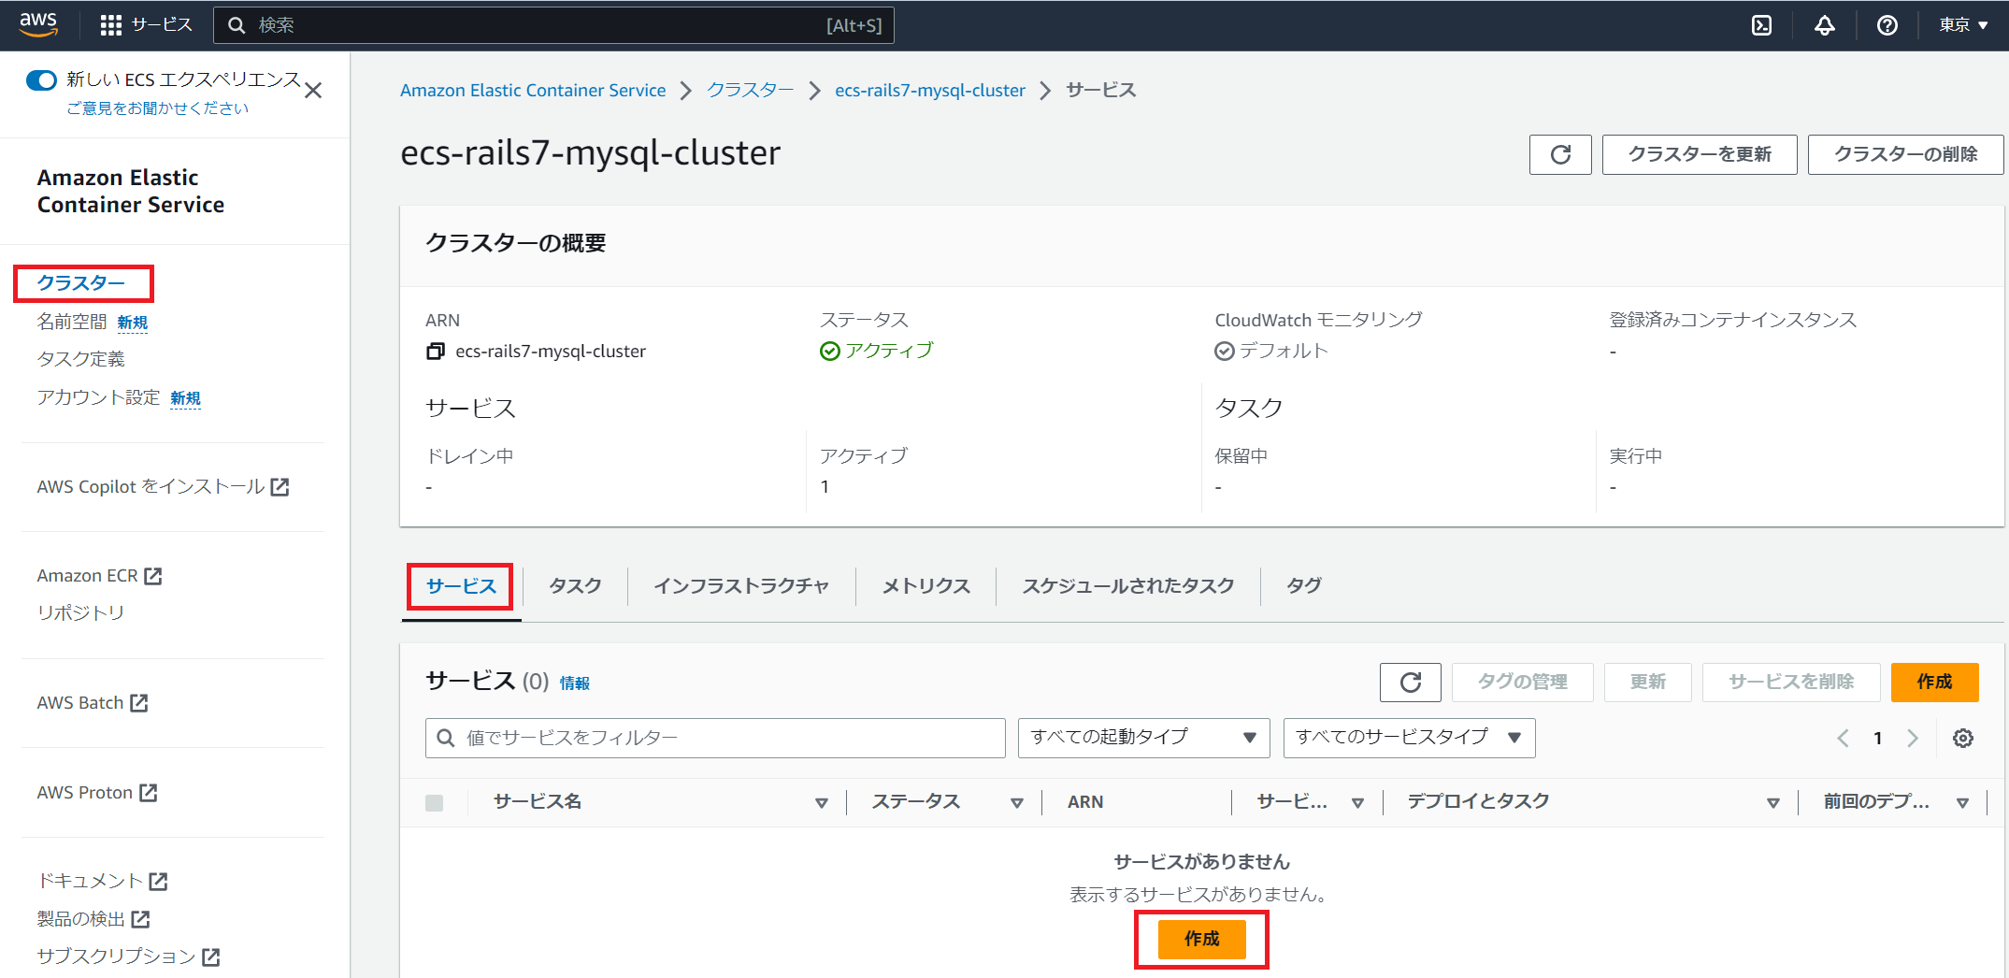The height and width of the screenshot is (978, 2009).
Task: Sort by ステータス column arrow
Action: (x=1017, y=803)
